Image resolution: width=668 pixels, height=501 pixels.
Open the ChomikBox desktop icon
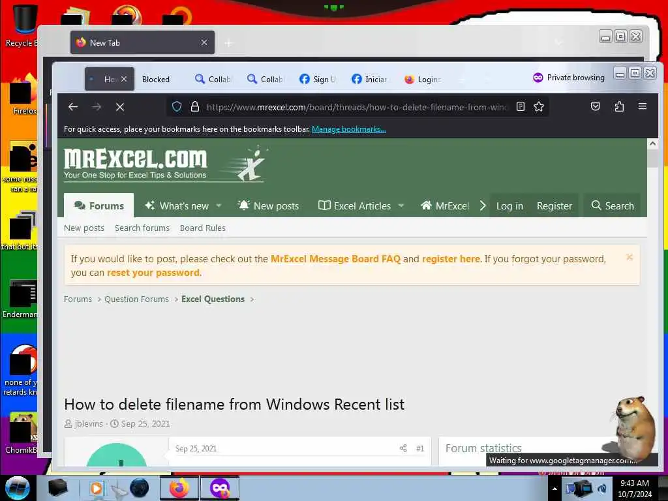pos(22,433)
